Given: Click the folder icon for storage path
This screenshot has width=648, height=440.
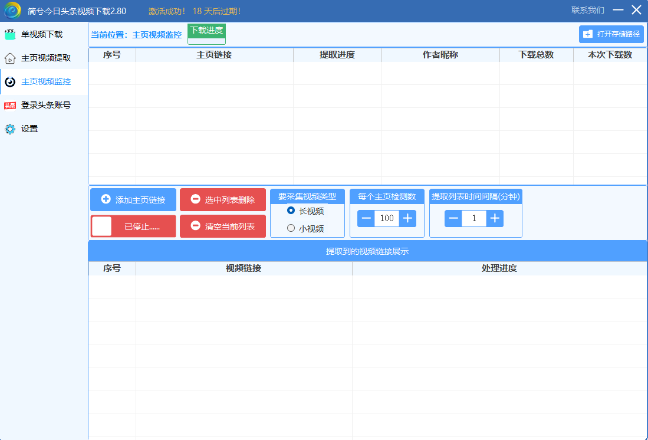Looking at the screenshot, I should click(x=588, y=34).
